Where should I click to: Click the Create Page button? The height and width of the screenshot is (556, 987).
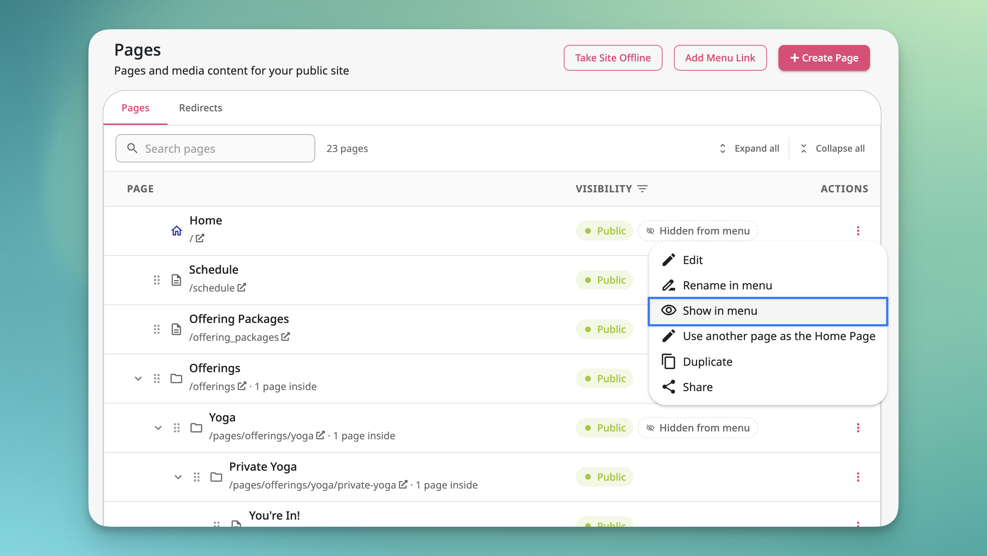point(824,57)
